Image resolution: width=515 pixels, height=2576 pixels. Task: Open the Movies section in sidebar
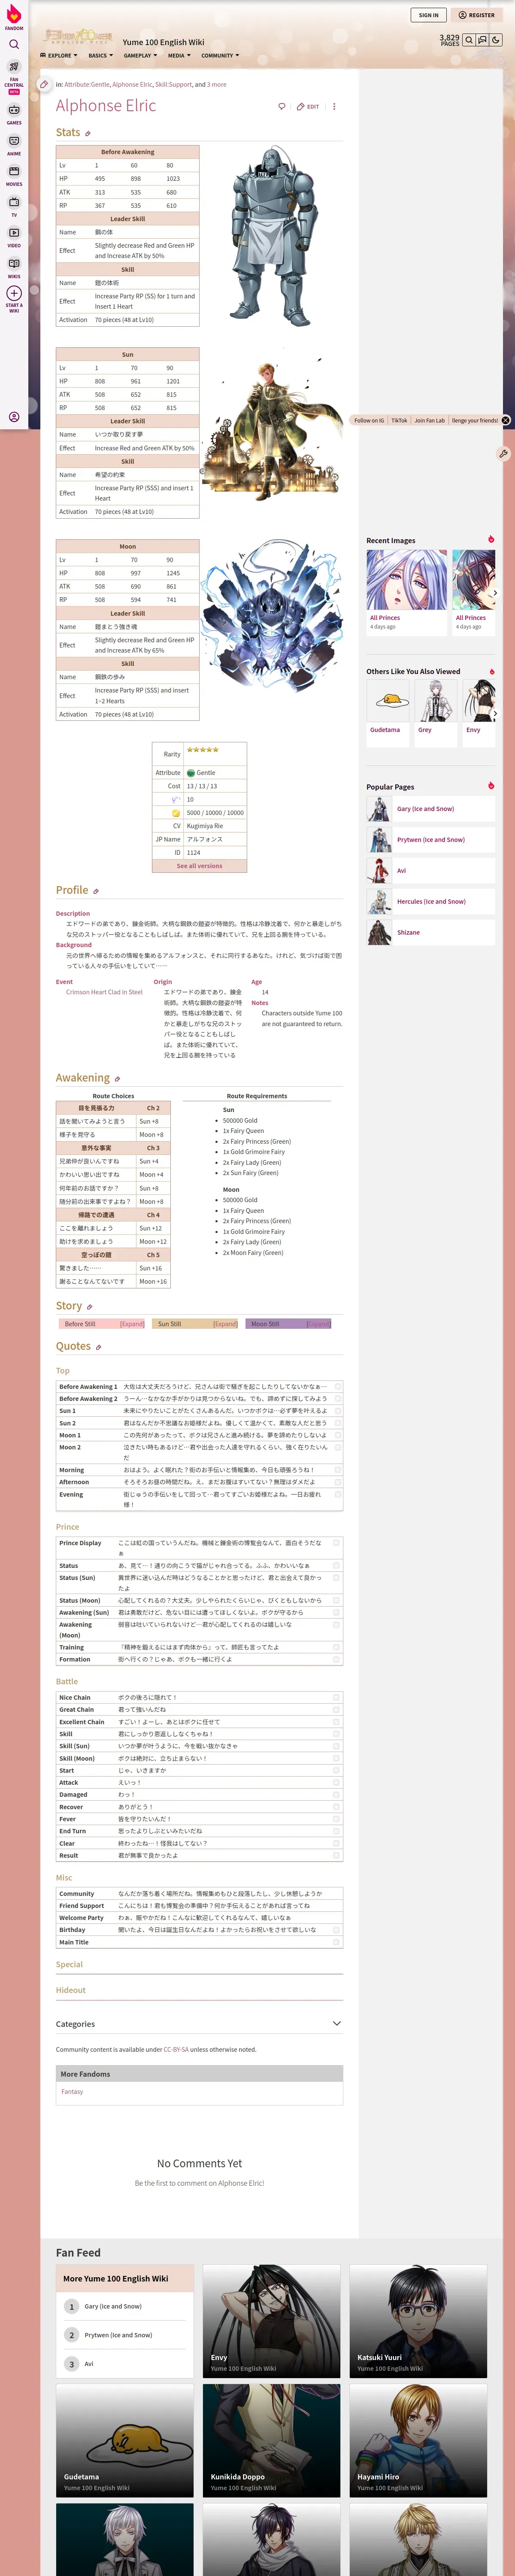point(14,175)
